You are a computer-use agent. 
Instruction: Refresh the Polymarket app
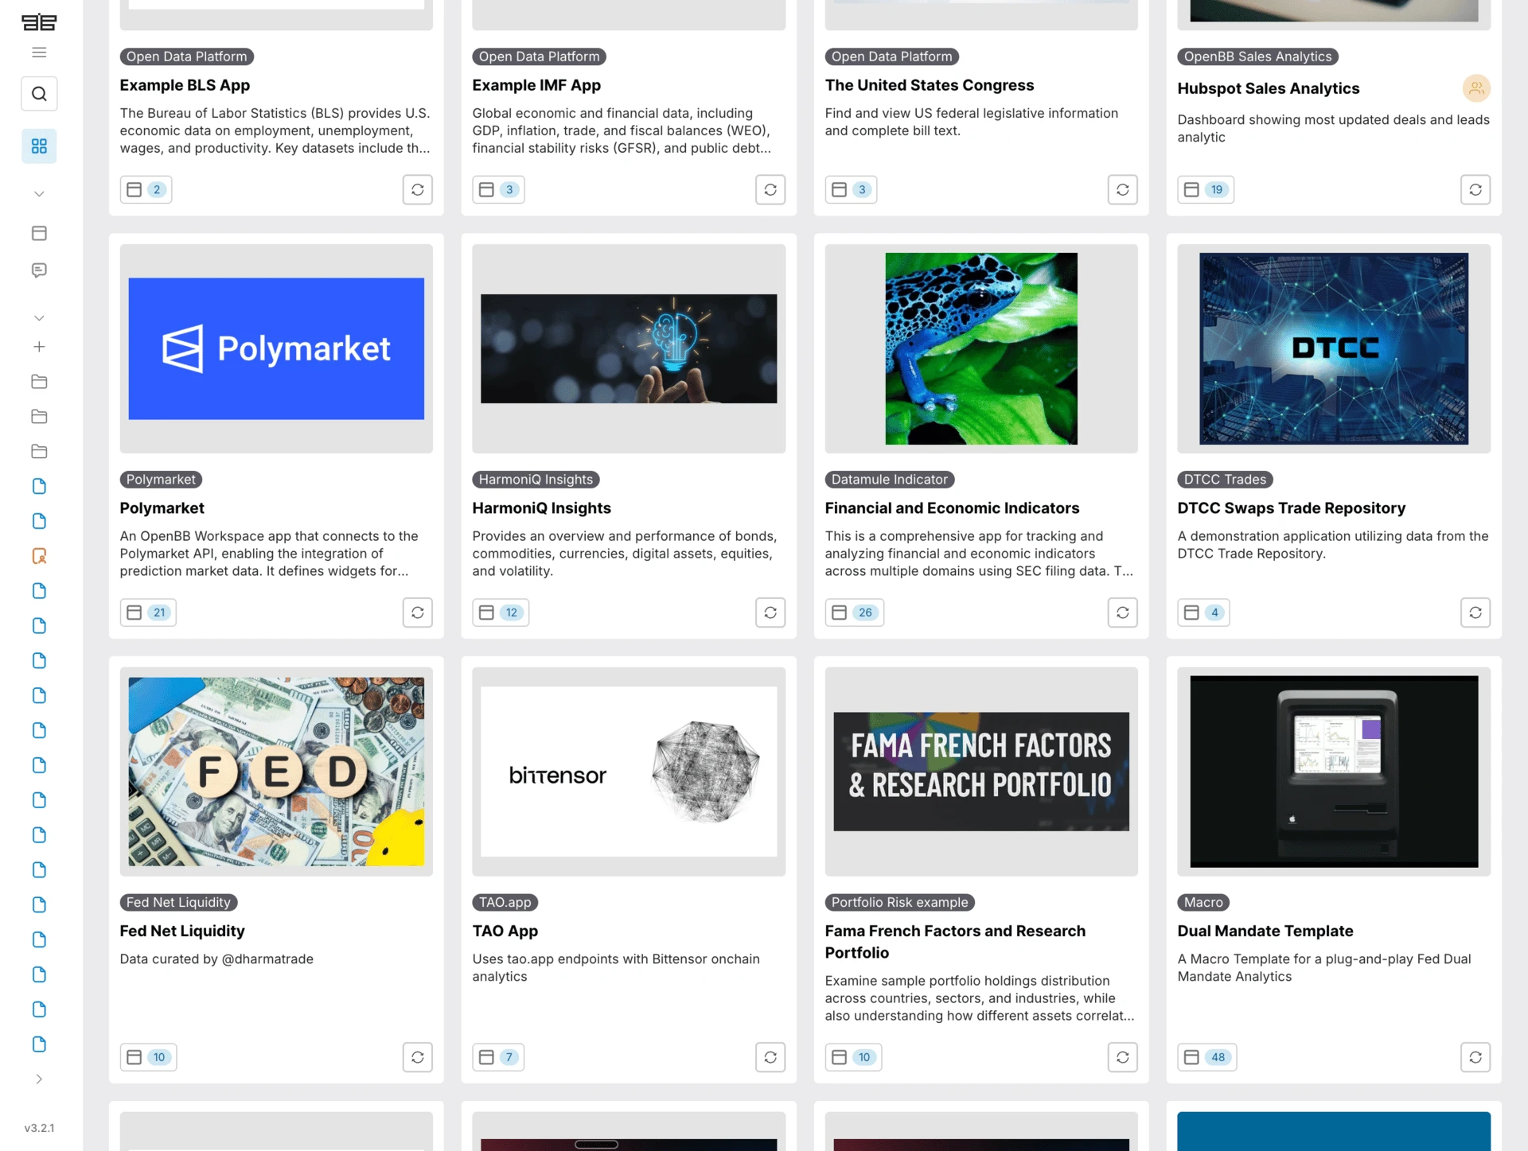417,612
